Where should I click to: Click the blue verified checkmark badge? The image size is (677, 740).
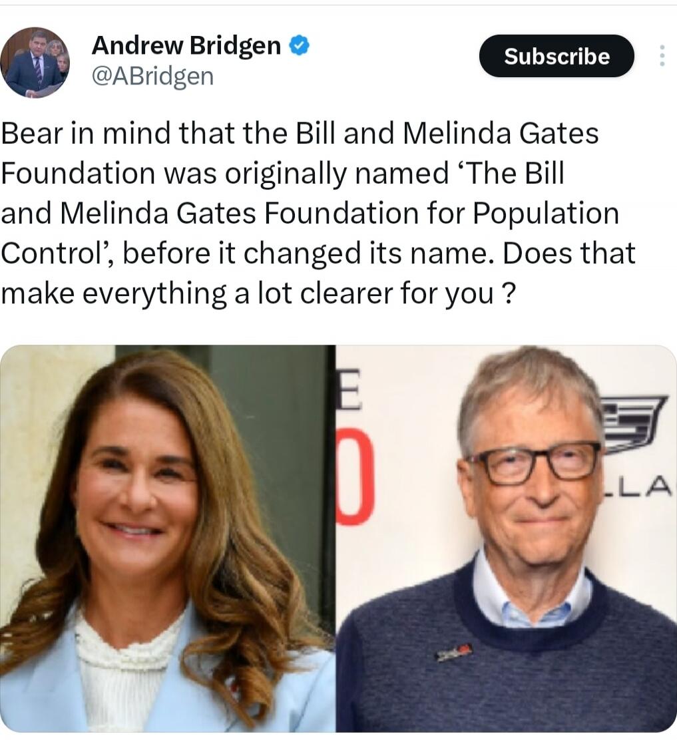pos(300,46)
